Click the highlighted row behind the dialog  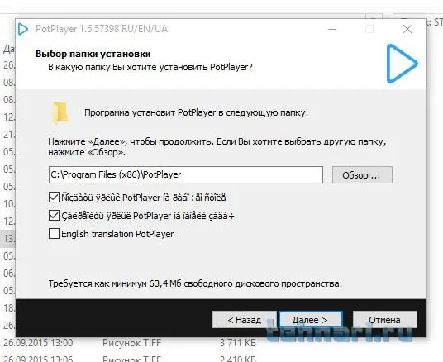7,239
